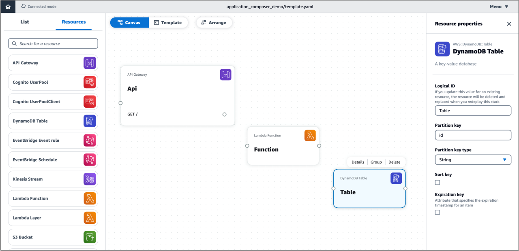Switch to the List tab
Screen dimensions: 519x251
[x=25, y=22]
